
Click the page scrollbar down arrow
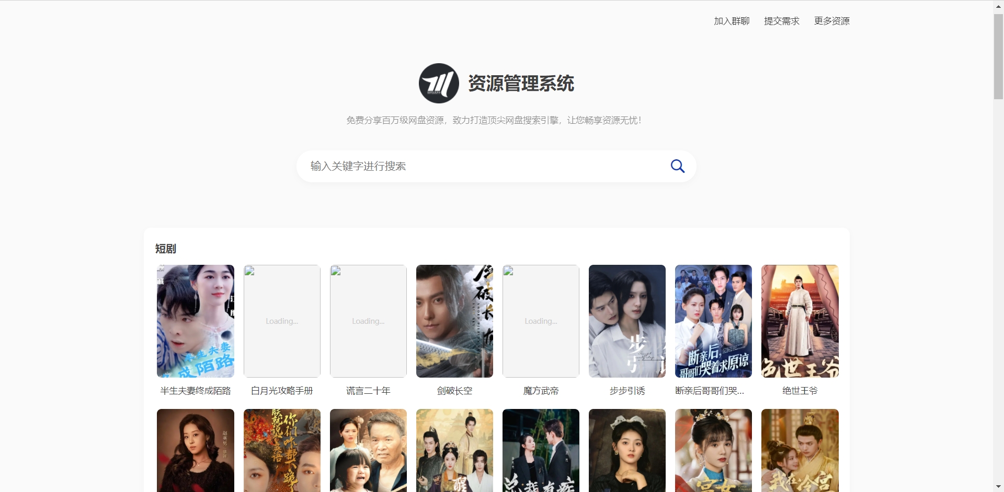(x=998, y=487)
